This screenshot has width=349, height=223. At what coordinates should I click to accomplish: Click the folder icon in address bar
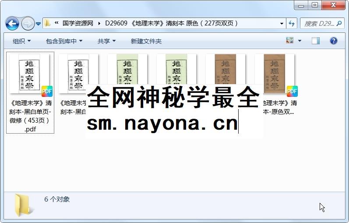click(x=47, y=23)
